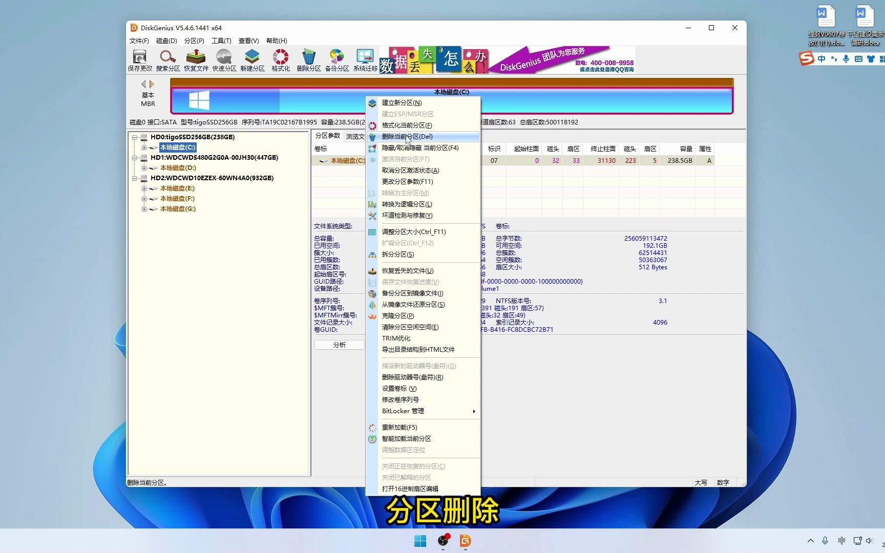Click the DiskGenius support banner ad
This screenshot has height=553, width=885.
[x=508, y=60]
